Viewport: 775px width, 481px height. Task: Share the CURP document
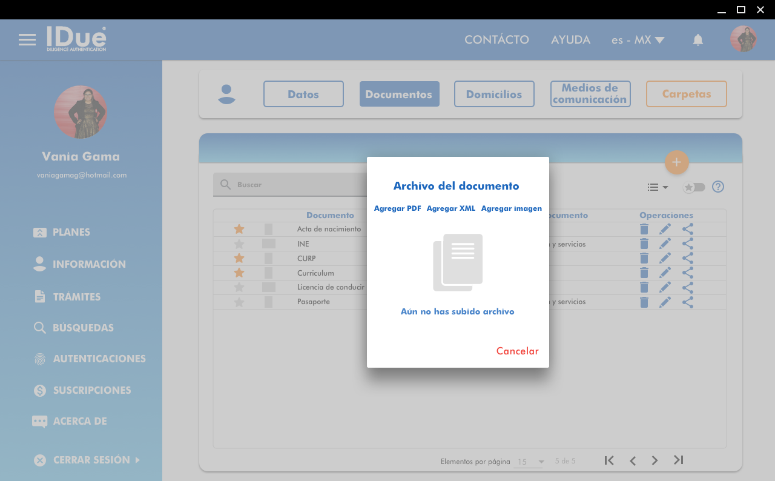click(688, 258)
